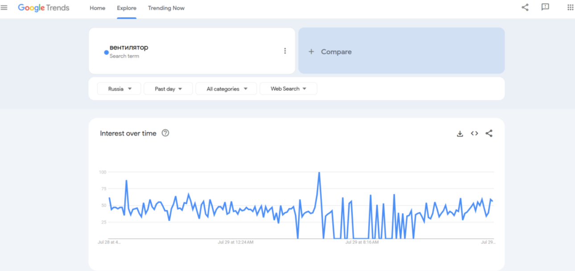Click the share icon in top header
575x271 pixels.
pyautogui.click(x=525, y=7)
